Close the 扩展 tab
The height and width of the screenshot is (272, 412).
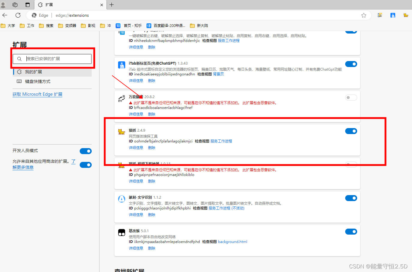[x=102, y=5]
